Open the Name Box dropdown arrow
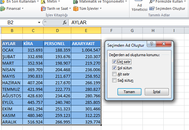Image resolution: width=189 pixels, height=130 pixels. [39, 23]
